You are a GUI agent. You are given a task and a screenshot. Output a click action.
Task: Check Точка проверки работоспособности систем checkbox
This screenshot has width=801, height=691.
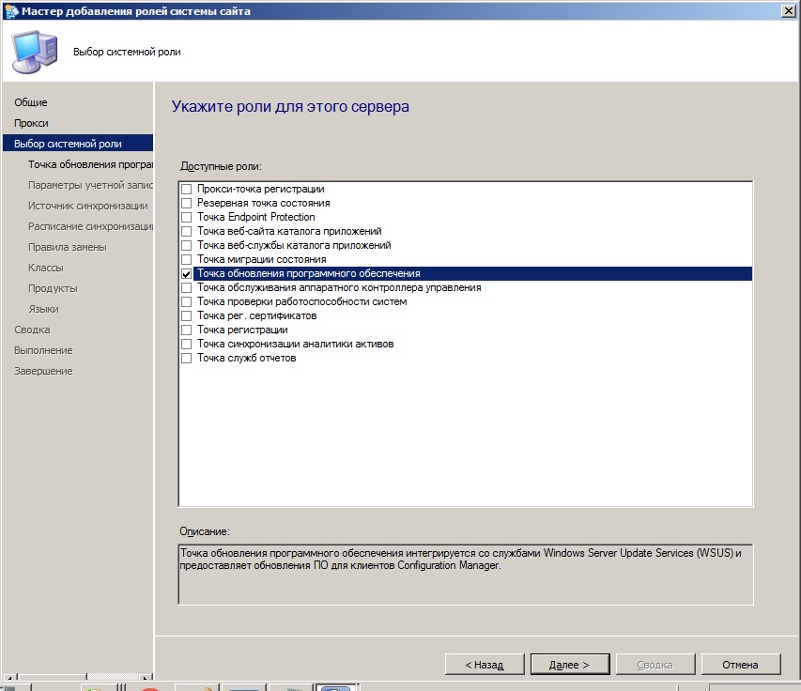[187, 301]
